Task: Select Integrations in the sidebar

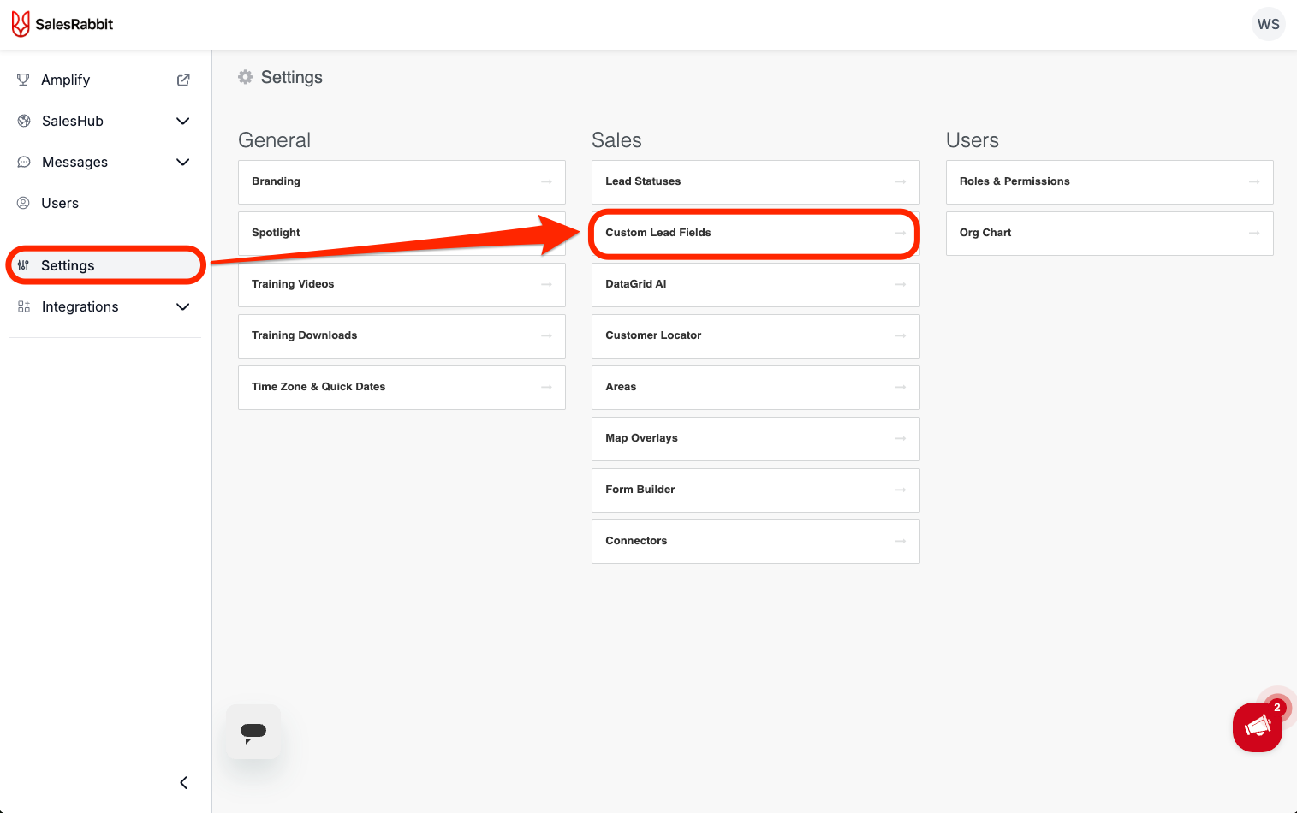Action: coord(104,306)
